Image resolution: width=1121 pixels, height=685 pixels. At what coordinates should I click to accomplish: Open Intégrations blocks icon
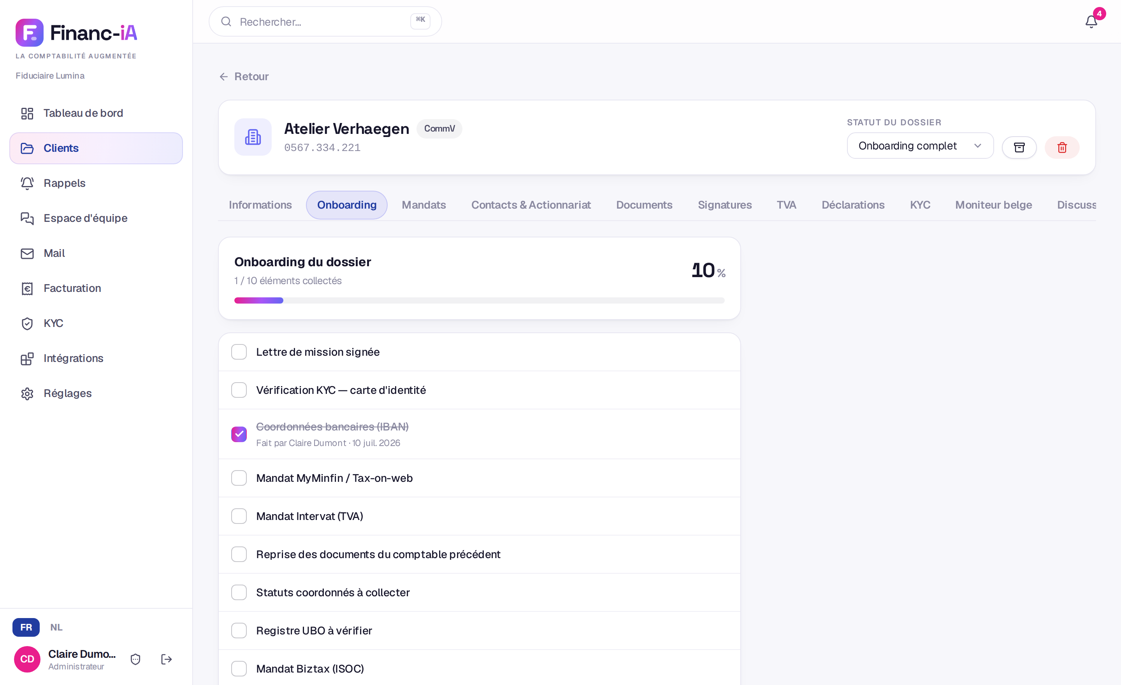[27, 358]
